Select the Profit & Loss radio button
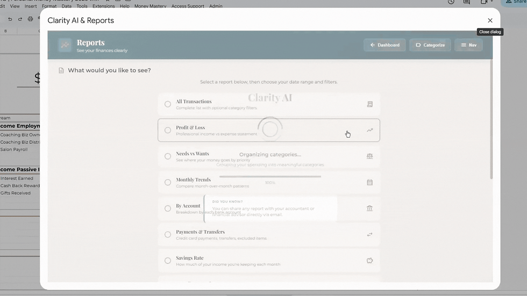 (168, 130)
